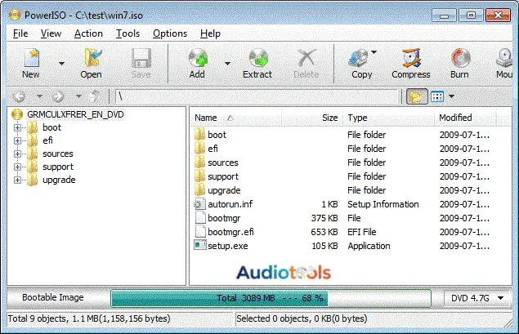Select the efi folder icon in file list
The width and height of the screenshot is (519, 334).
pyautogui.click(x=199, y=149)
